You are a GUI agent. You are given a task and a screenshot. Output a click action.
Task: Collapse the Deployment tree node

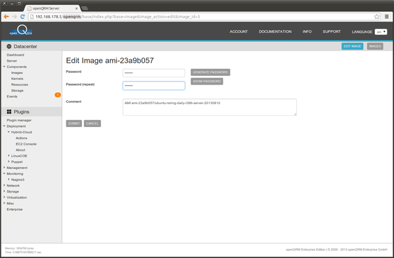point(4,126)
